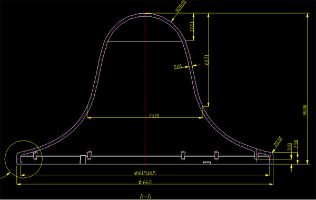Select the R28.00 radius dimension text

pyautogui.click(x=181, y=6)
